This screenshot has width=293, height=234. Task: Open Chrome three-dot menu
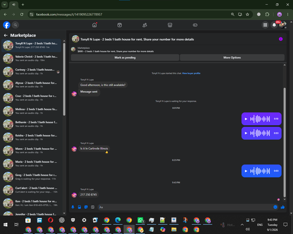[288, 15]
